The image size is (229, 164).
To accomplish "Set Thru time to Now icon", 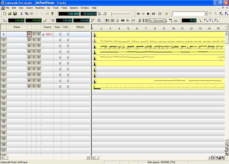I will pos(45,20).
